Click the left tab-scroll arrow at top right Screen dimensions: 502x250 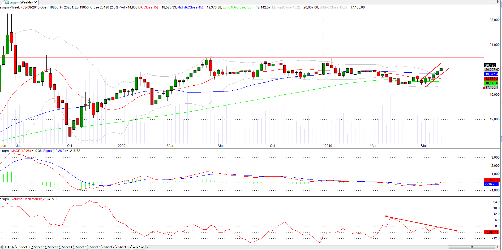click(495, 2)
